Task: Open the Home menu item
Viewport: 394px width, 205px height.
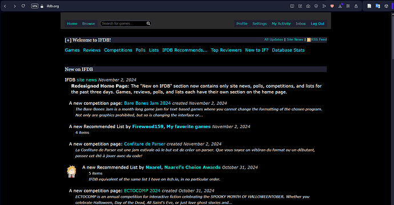Action: pyautogui.click(x=72, y=23)
